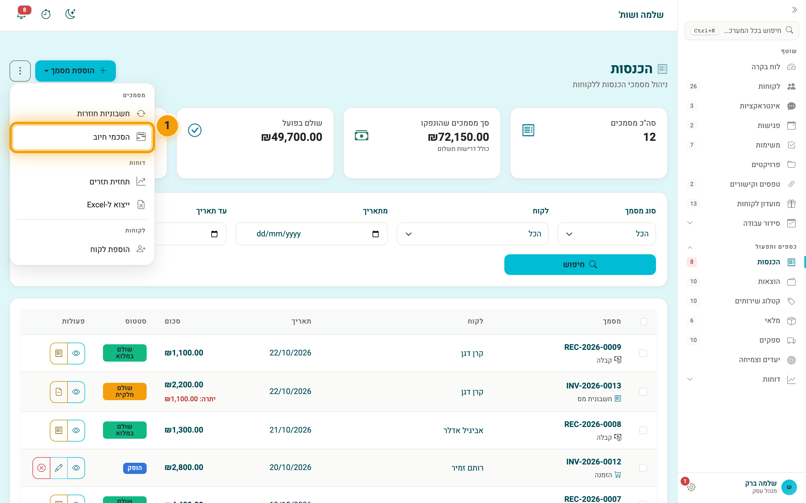The image size is (806, 503).
Task: Check the REC-2026-0009 row checkbox
Action: (643, 353)
